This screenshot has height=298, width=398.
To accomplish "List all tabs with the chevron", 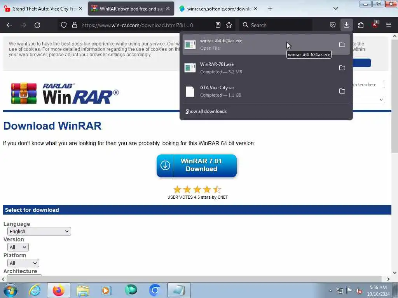I will tap(335, 9).
